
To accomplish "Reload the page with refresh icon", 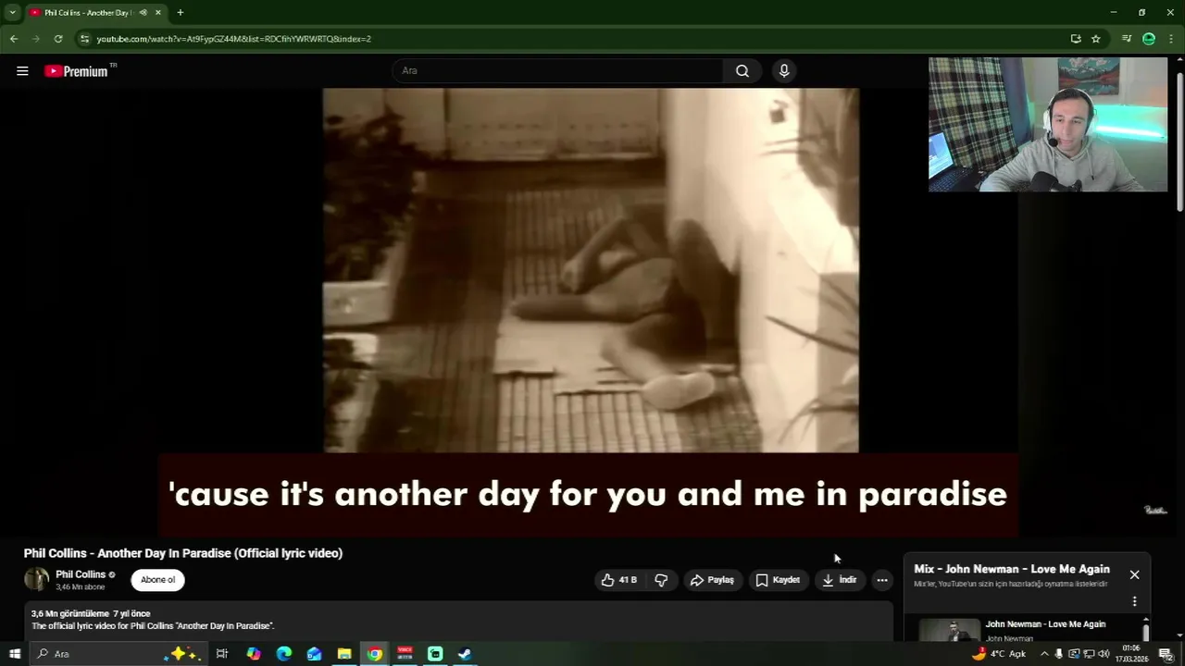I will (x=58, y=39).
